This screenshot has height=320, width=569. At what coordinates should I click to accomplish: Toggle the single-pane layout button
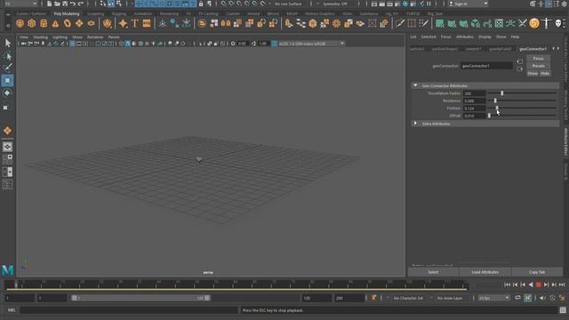(7, 147)
